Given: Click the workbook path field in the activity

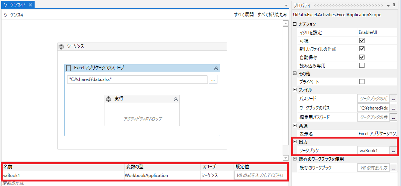Looking at the screenshot, I should [x=137, y=79].
